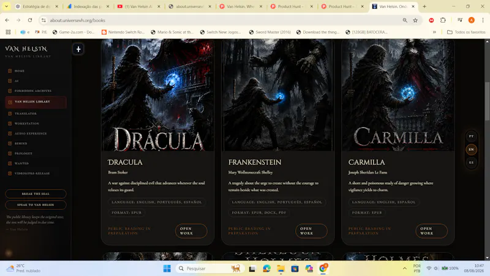490x276 pixels.
Task: Click the zoom magnifier in address bar
Action: [405, 20]
